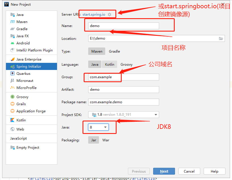This screenshot has height=180, width=232.
Task: Open the Project SDK dropdown
Action: click(x=124, y=115)
